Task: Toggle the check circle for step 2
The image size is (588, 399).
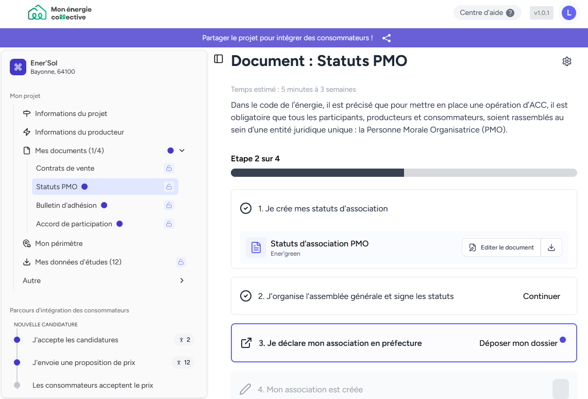Action: 246,296
